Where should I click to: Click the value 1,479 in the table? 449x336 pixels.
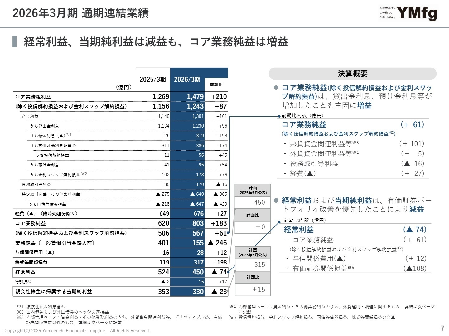pyautogui.click(x=195, y=97)
